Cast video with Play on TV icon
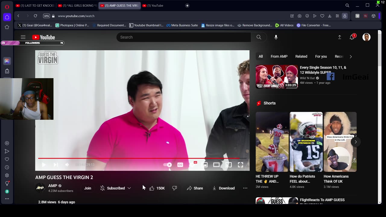Viewport: 386px width, 217px height. (229, 165)
